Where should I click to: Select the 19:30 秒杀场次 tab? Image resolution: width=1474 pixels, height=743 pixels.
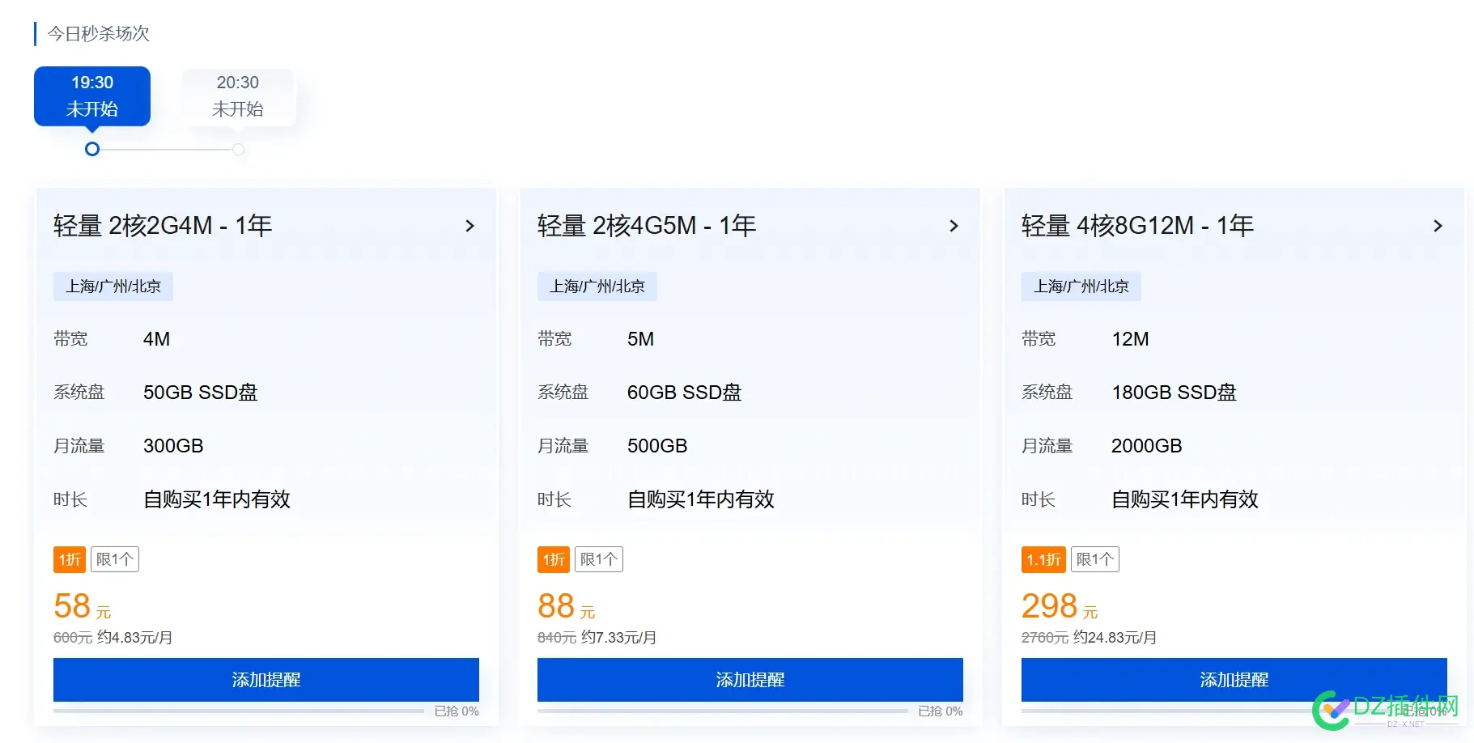91,96
